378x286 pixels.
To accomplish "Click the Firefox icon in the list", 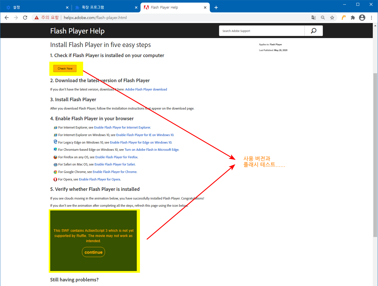I will [55, 157].
